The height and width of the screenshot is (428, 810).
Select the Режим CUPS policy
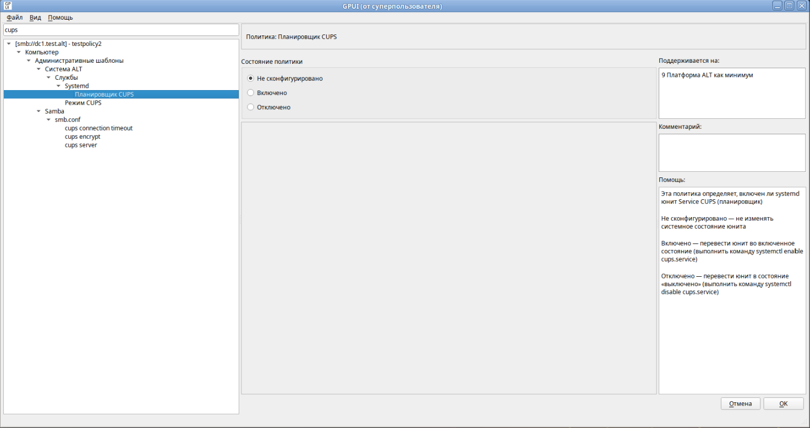tap(83, 103)
